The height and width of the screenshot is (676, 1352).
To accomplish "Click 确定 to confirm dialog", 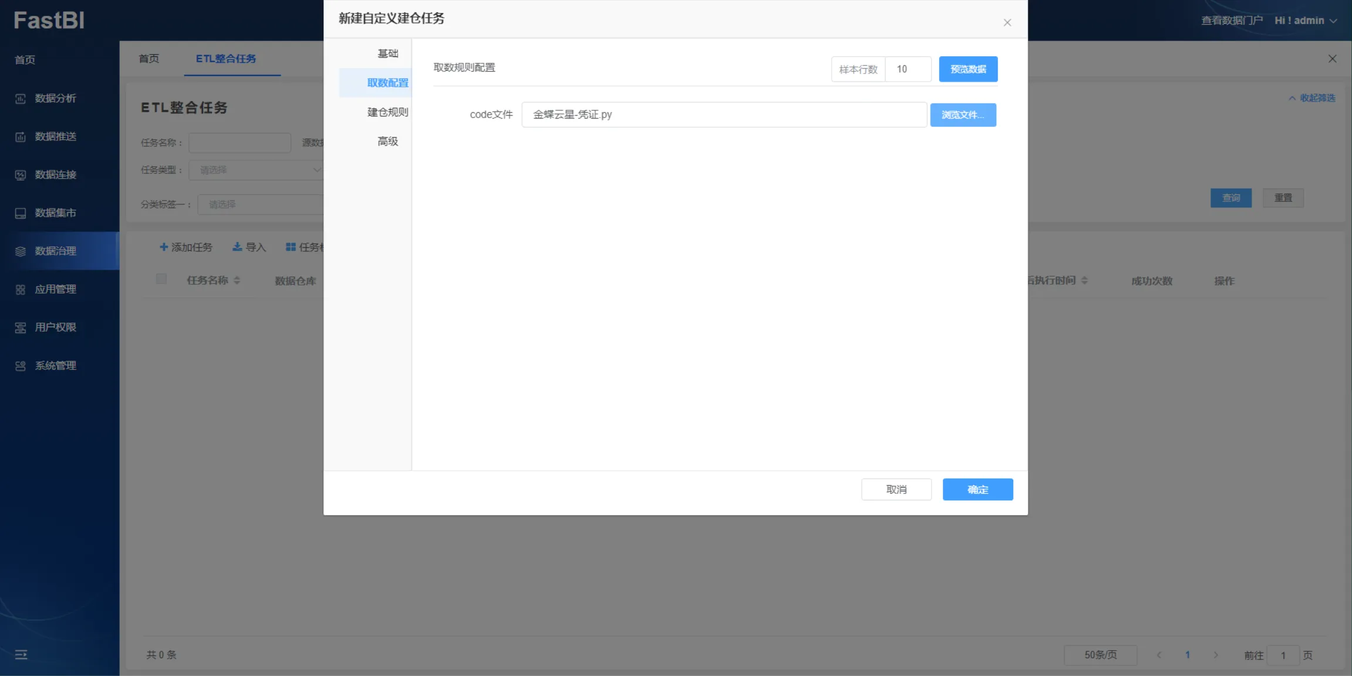I will coord(977,489).
